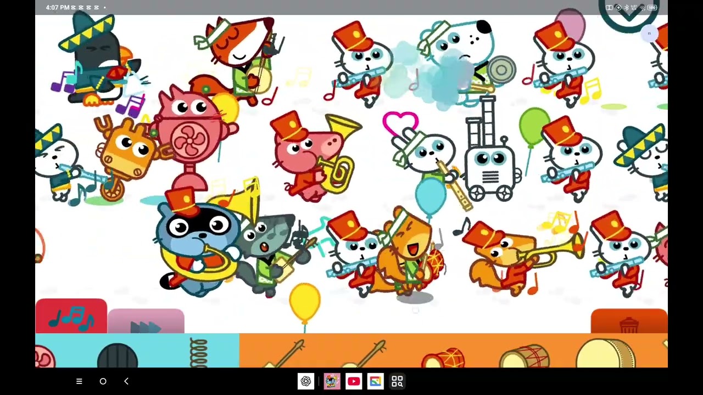This screenshot has height=395, width=703.
Task: Open recent apps with the three-line icon
Action: click(x=79, y=381)
